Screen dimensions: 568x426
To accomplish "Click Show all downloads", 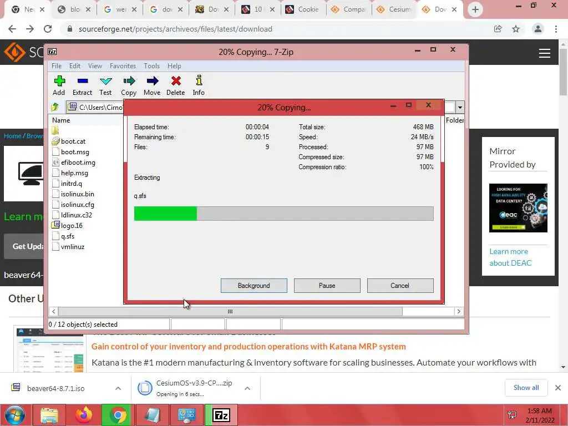I will [526, 388].
